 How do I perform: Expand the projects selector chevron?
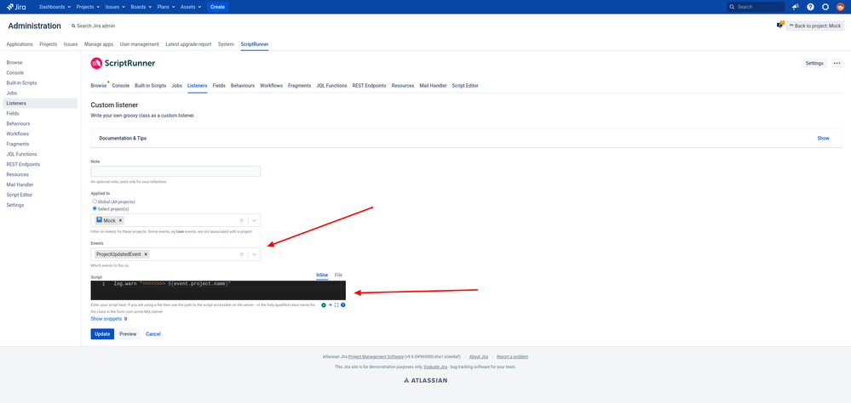(x=255, y=220)
